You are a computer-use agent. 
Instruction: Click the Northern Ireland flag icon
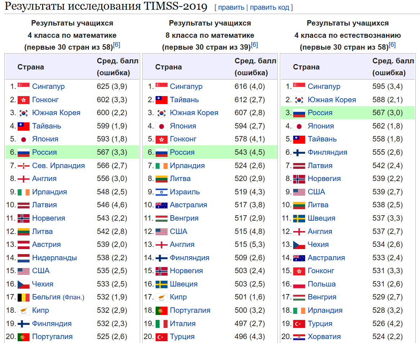pyautogui.click(x=23, y=166)
